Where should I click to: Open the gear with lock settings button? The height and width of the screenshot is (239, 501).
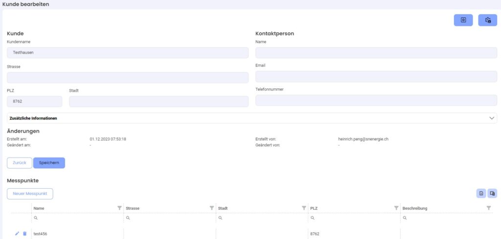pos(488,20)
